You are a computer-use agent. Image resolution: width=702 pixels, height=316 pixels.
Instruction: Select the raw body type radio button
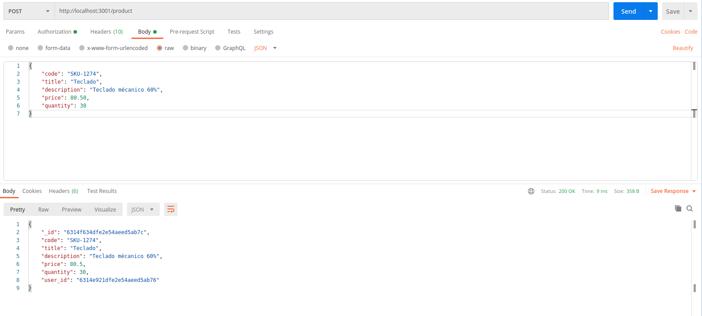click(159, 48)
